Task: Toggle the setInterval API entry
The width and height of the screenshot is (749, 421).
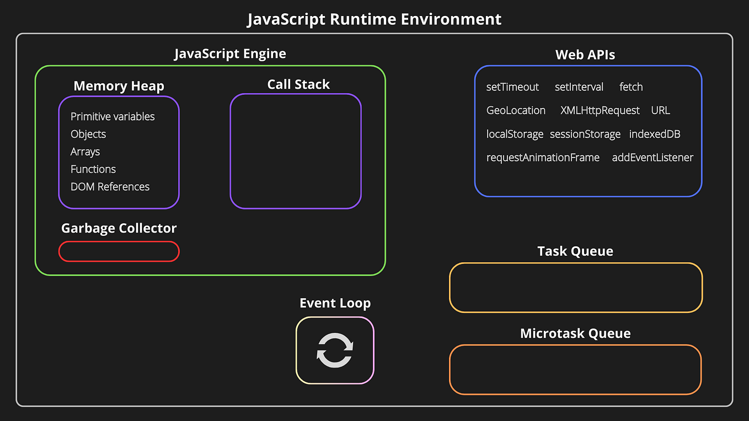Action: tap(579, 87)
